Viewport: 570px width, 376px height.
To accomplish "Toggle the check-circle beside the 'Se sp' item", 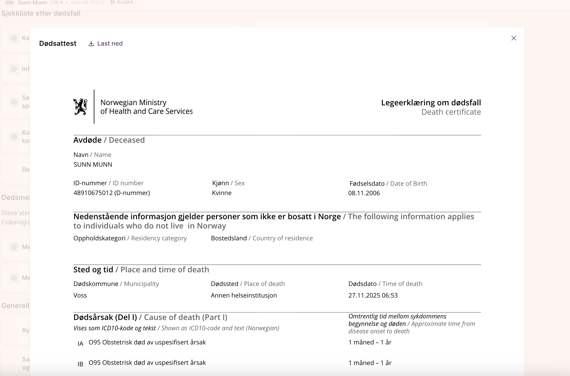I will (x=14, y=101).
